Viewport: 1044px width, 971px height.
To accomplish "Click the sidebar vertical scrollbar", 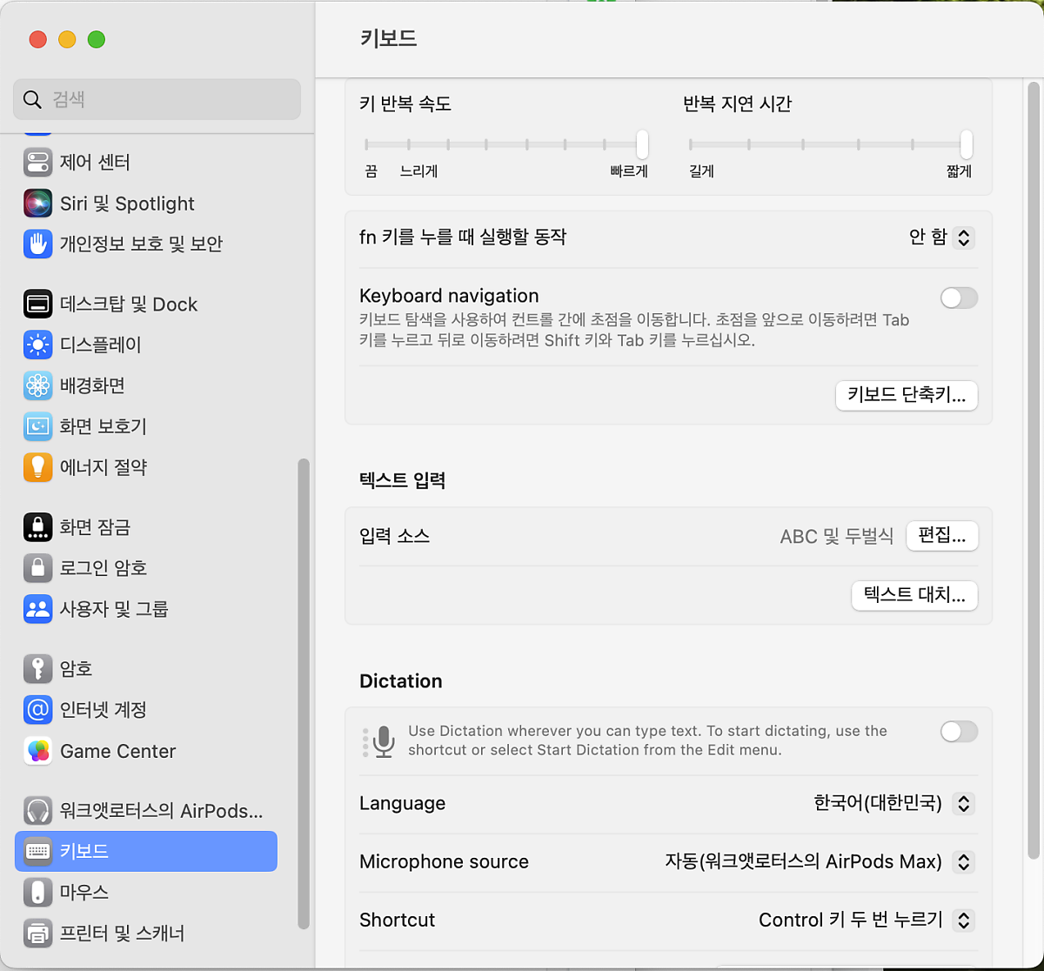I will (304, 694).
